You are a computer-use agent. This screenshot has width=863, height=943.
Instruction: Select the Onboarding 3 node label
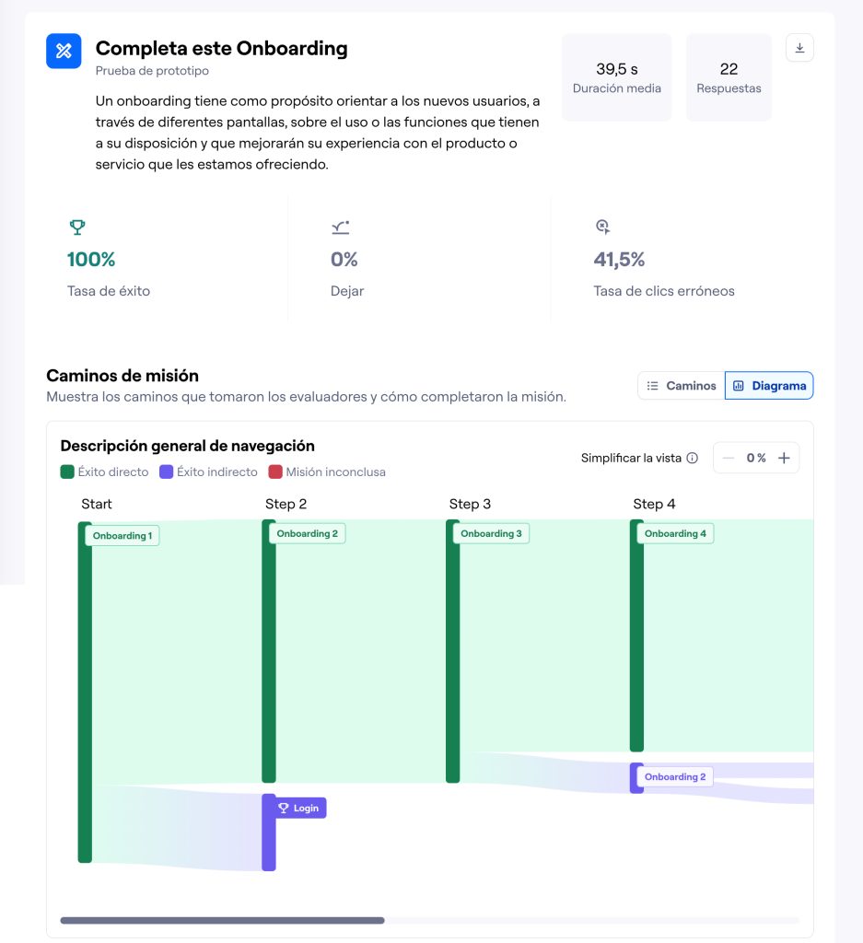(x=491, y=533)
